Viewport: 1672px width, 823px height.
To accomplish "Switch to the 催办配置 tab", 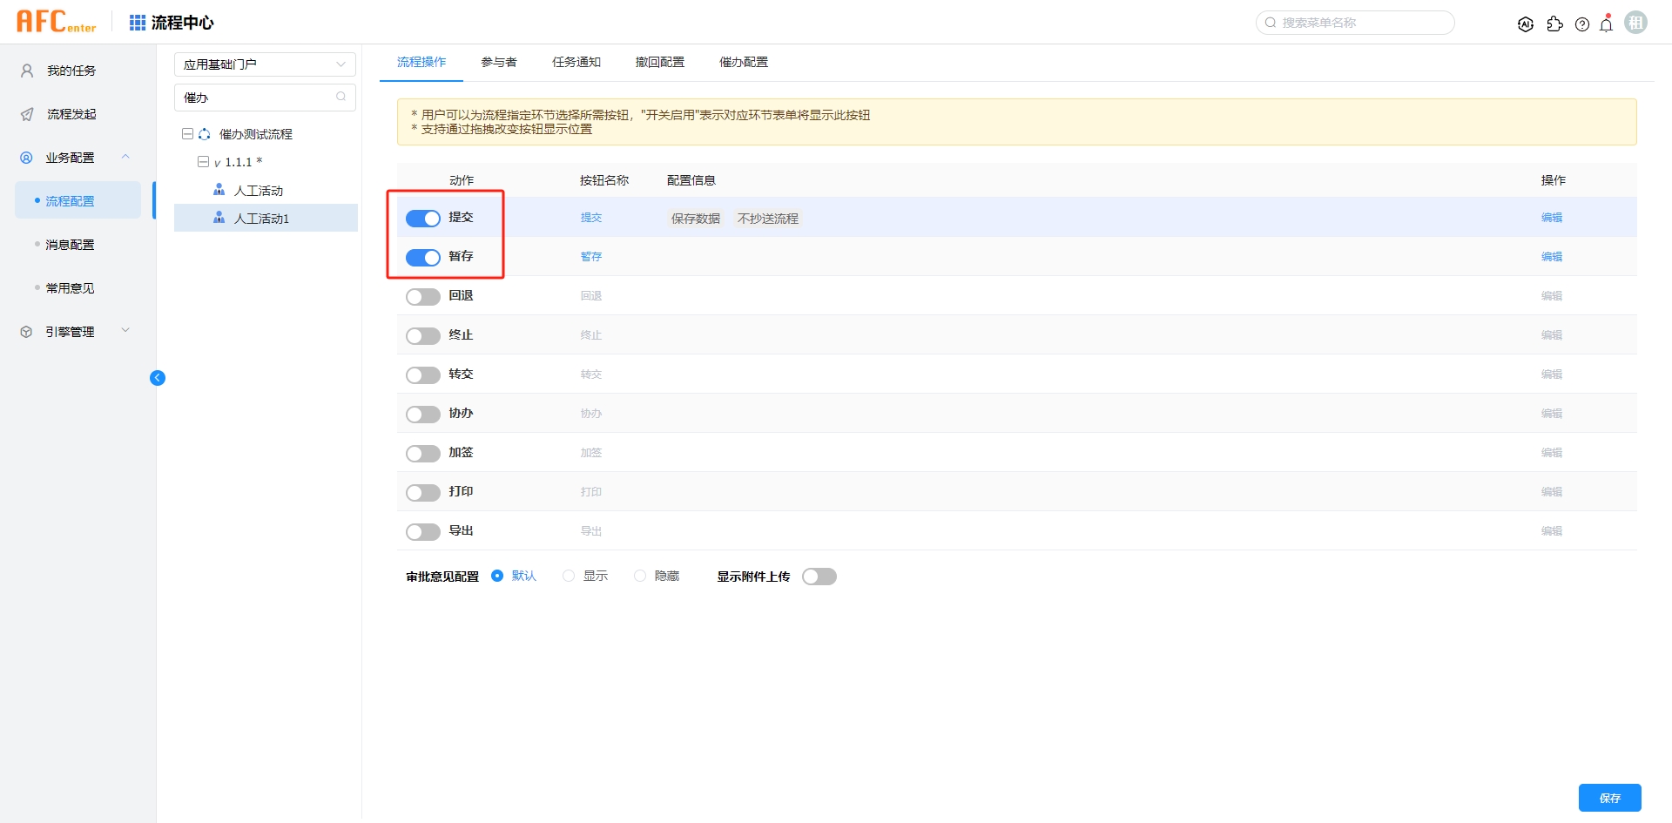I will click(744, 62).
